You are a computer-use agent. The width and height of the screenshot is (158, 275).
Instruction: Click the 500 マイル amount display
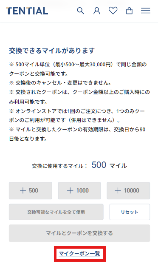109,165
